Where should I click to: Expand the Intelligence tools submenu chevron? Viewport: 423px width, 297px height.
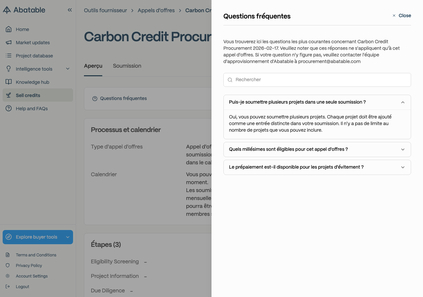(x=68, y=69)
